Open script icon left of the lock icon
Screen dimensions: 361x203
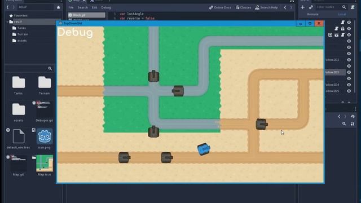336,29
